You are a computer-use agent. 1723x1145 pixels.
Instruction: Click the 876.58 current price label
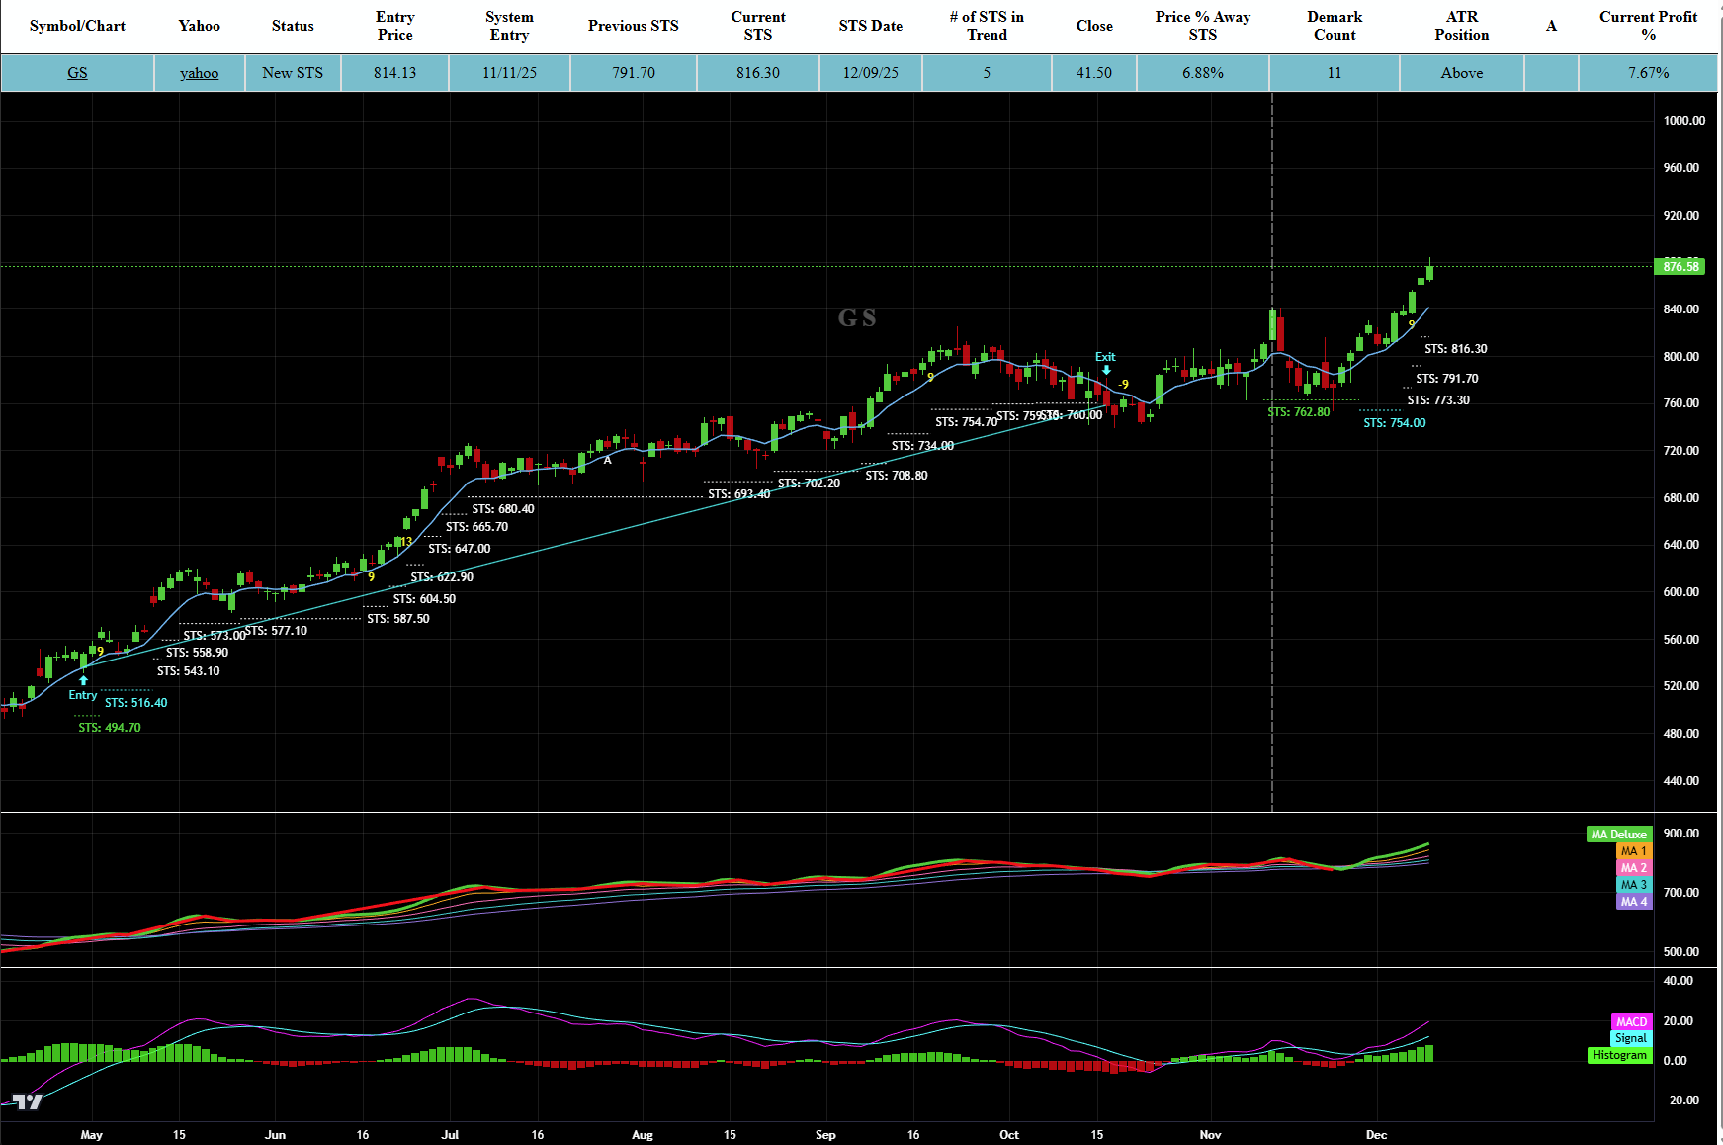point(1680,267)
